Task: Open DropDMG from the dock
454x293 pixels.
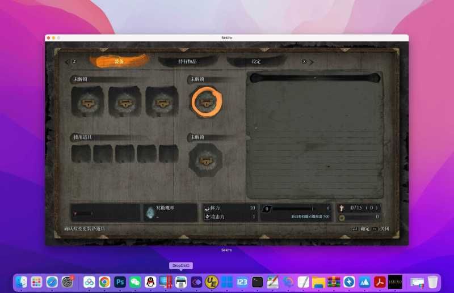Action: pyautogui.click(x=181, y=282)
